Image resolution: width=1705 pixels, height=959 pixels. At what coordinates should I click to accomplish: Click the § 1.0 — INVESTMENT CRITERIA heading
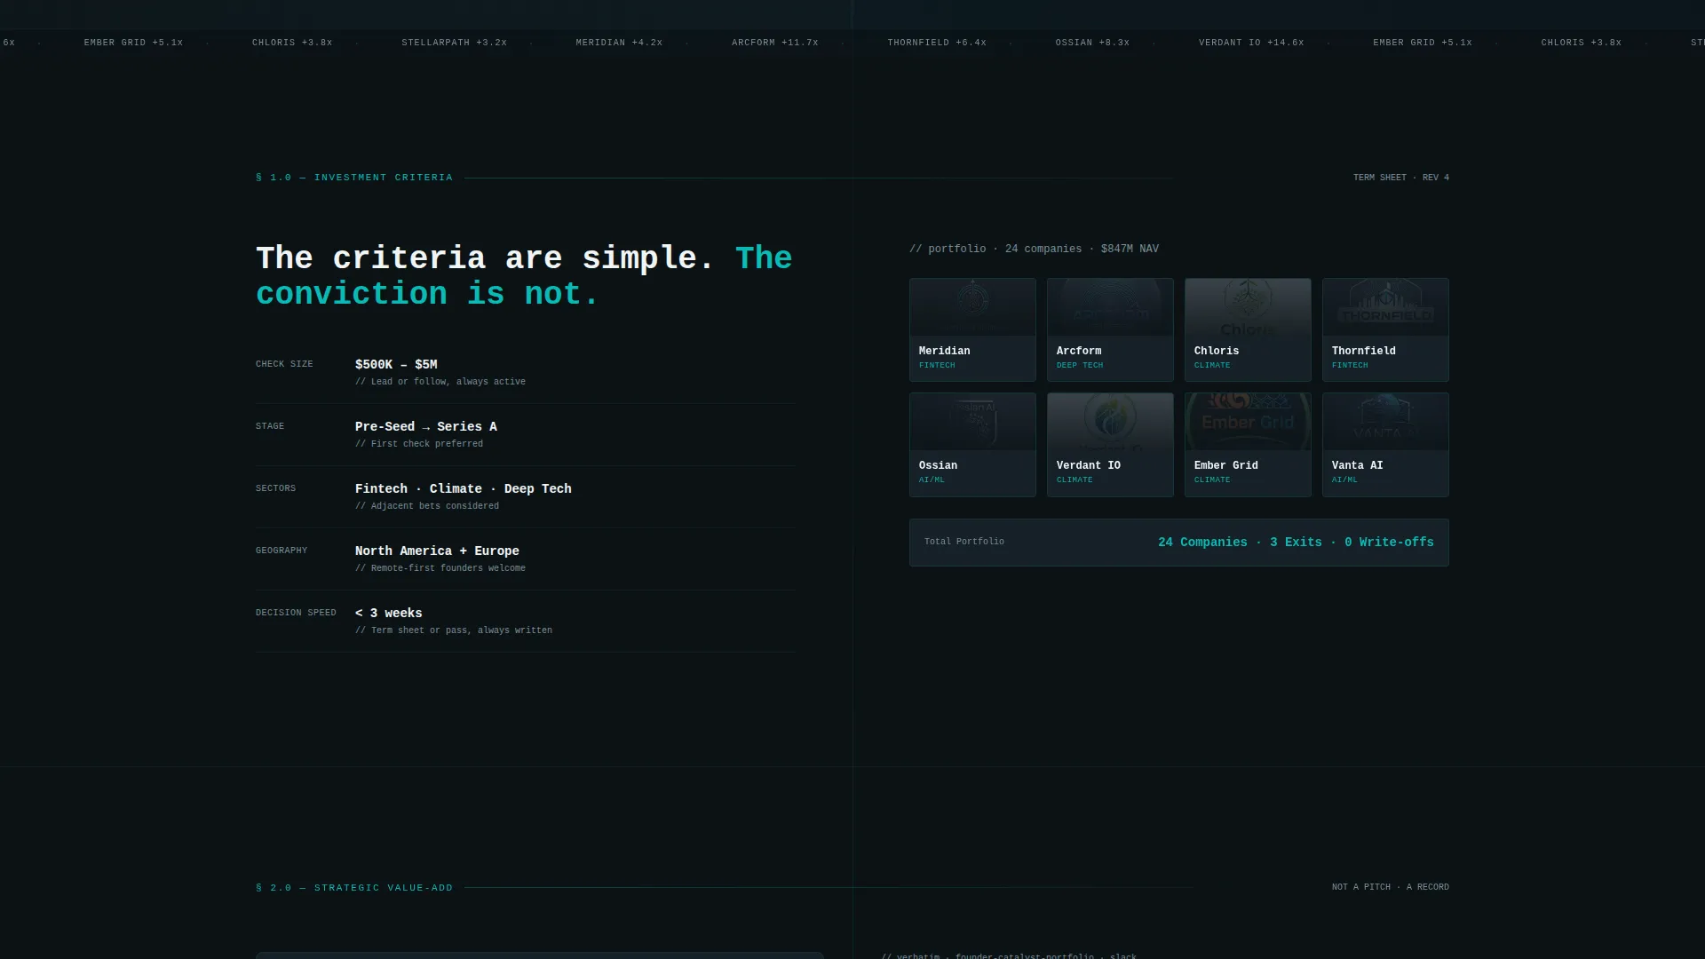click(x=354, y=178)
